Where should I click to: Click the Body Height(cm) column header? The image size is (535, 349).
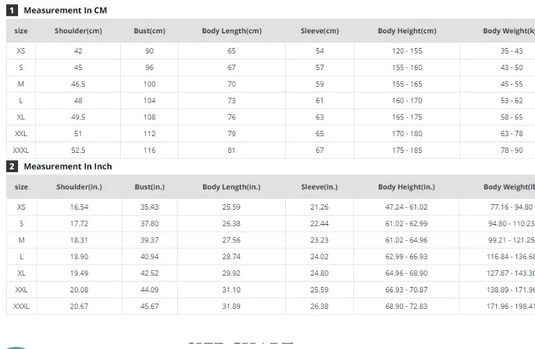(407, 31)
